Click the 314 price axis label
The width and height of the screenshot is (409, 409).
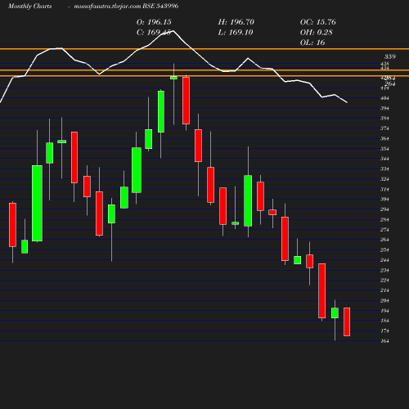coord(384,189)
